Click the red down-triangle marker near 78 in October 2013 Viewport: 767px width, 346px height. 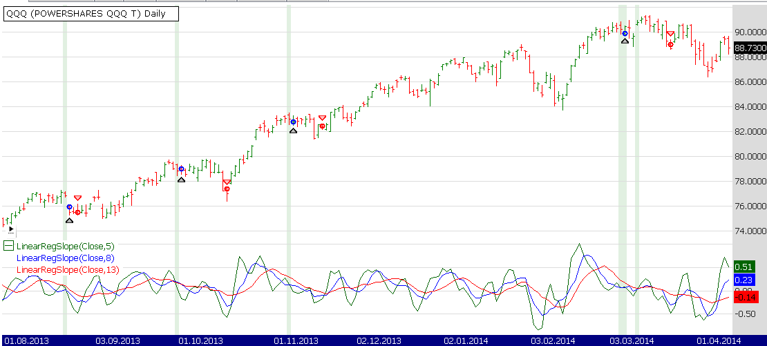tap(227, 182)
